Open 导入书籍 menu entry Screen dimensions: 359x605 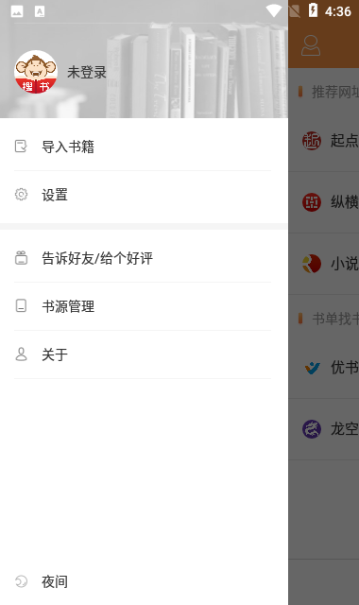pyautogui.click(x=144, y=147)
